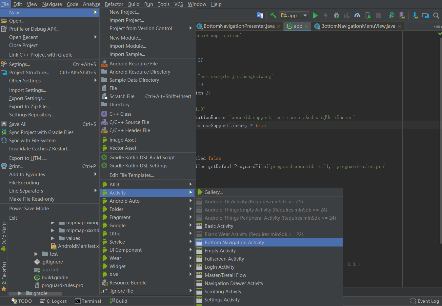
Task: Choose Empty Activity from the list
Action: pyautogui.click(x=269, y=251)
